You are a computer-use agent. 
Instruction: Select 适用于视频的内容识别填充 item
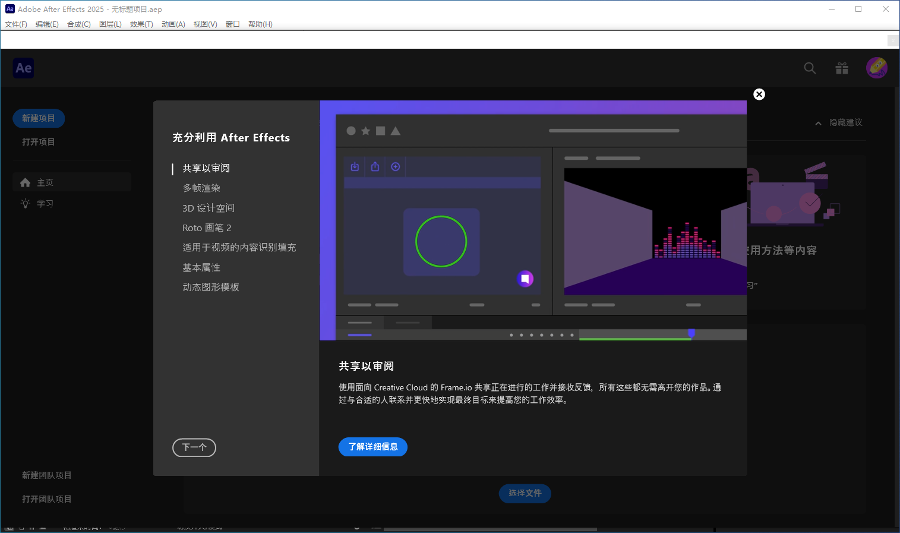tap(239, 248)
